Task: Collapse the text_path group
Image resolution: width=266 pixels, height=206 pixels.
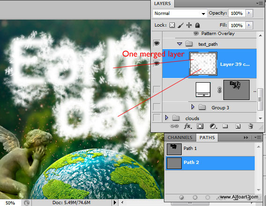Action: 179,44
